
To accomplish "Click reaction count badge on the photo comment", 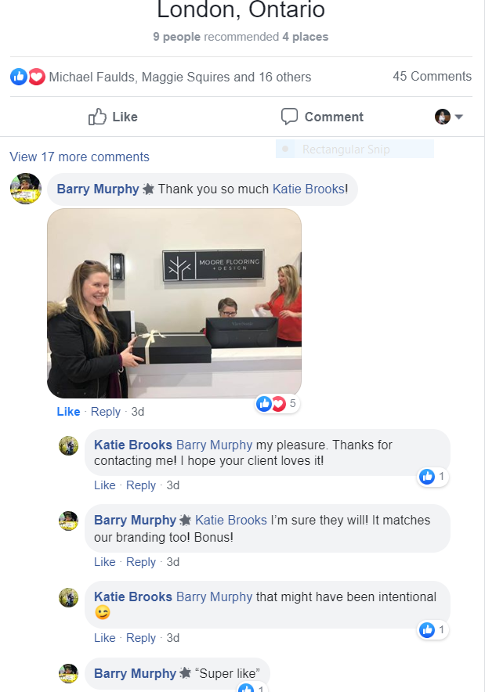I will coord(277,403).
